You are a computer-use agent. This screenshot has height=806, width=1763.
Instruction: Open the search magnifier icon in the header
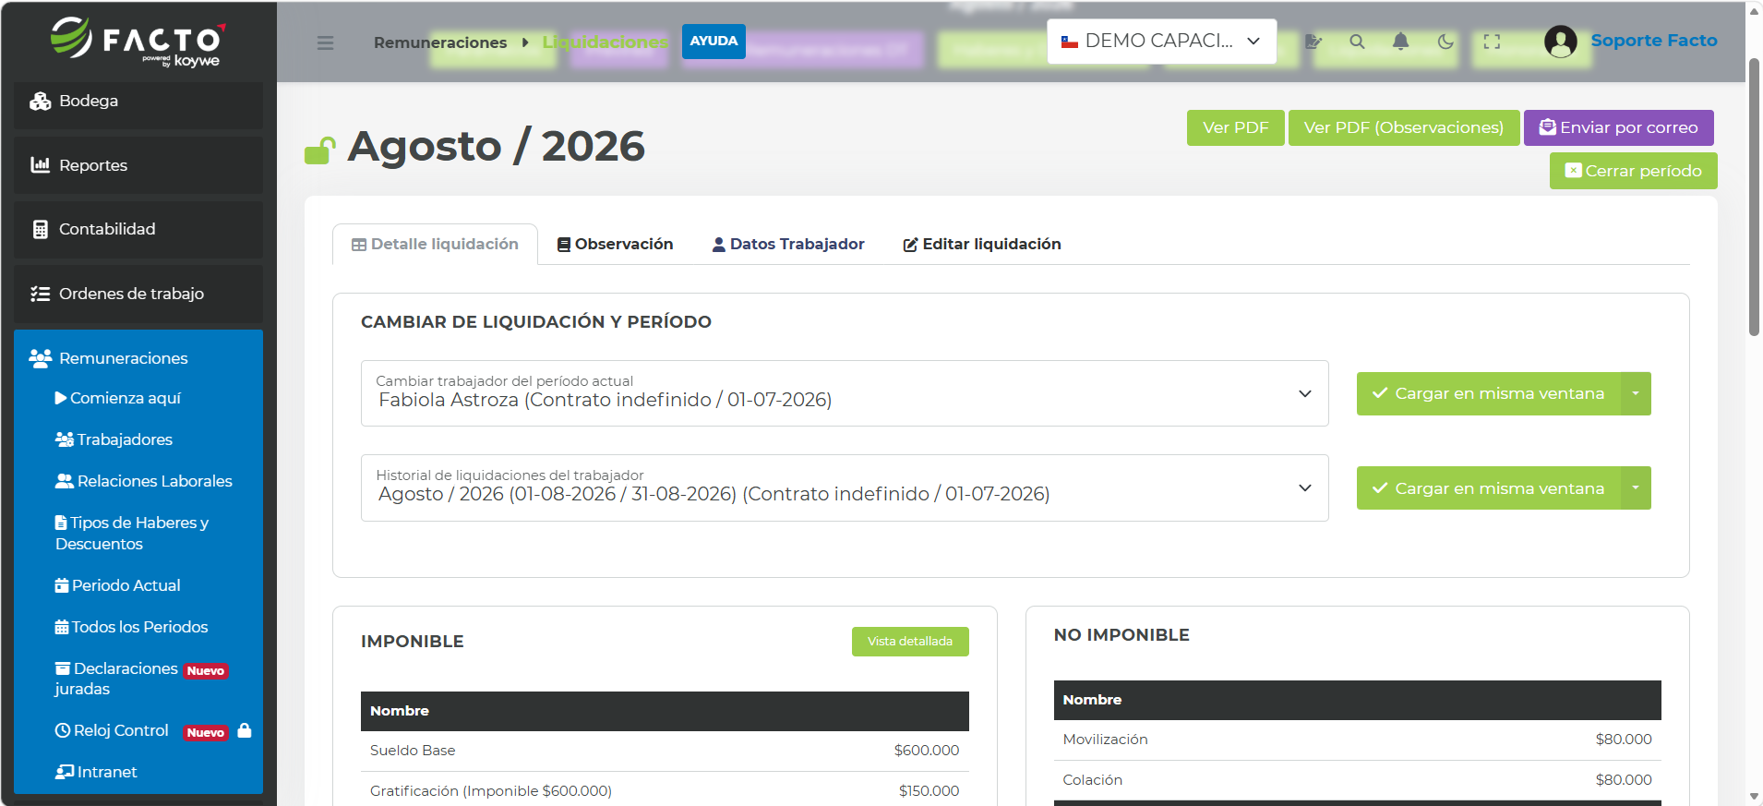pyautogui.click(x=1357, y=42)
